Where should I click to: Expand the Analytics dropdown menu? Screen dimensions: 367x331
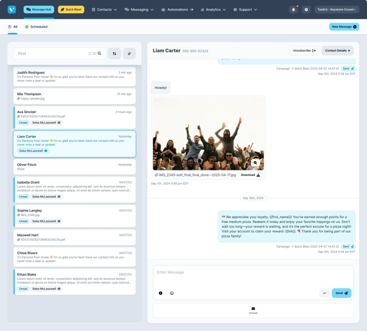coord(213,10)
